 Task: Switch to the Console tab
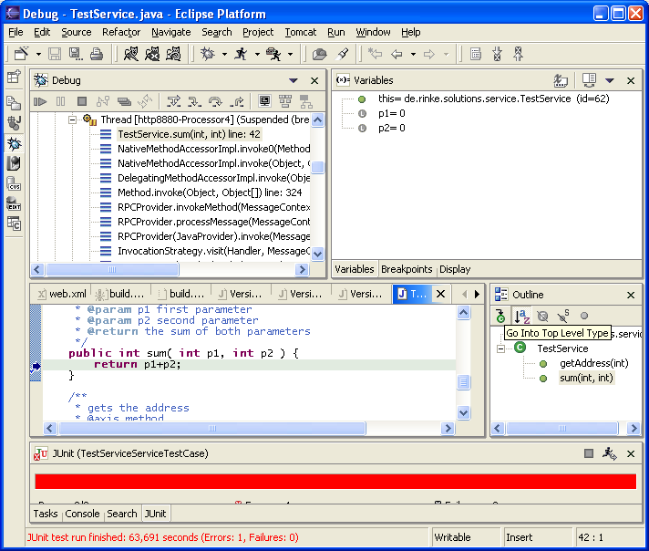[82, 514]
